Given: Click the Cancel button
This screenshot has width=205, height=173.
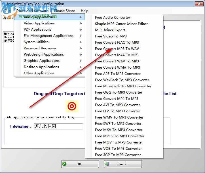Looking at the screenshot, I should click(x=123, y=164).
